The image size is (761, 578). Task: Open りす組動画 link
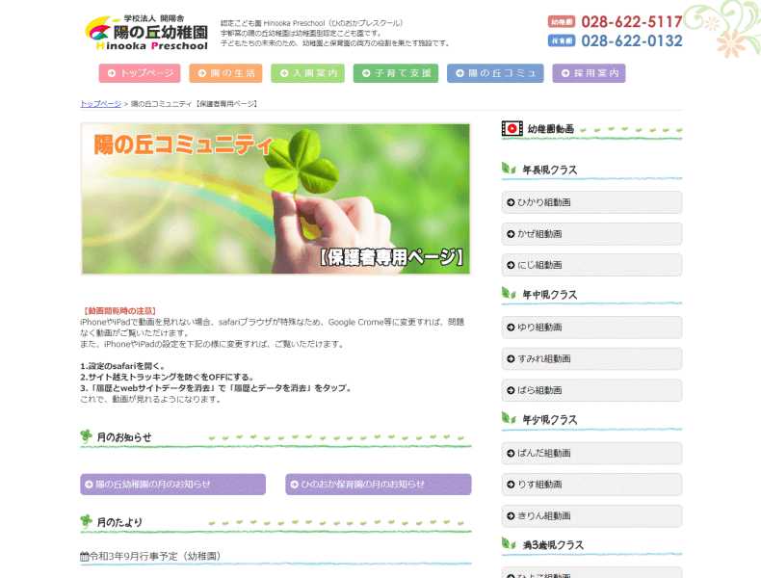(591, 485)
